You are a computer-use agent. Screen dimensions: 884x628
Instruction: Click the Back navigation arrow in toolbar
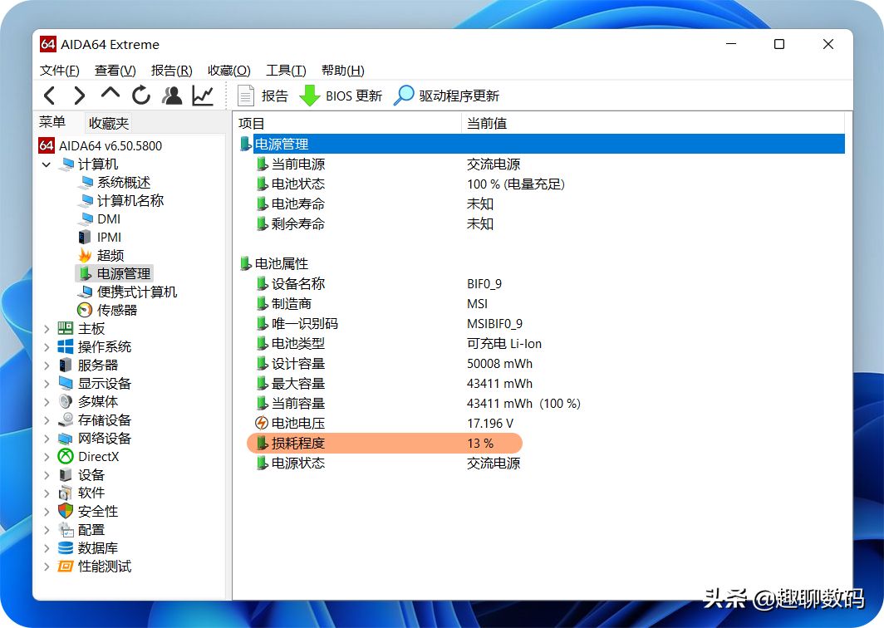pos(50,96)
